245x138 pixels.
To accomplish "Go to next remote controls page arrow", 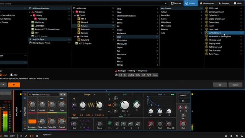I will [x=65, y=94].
